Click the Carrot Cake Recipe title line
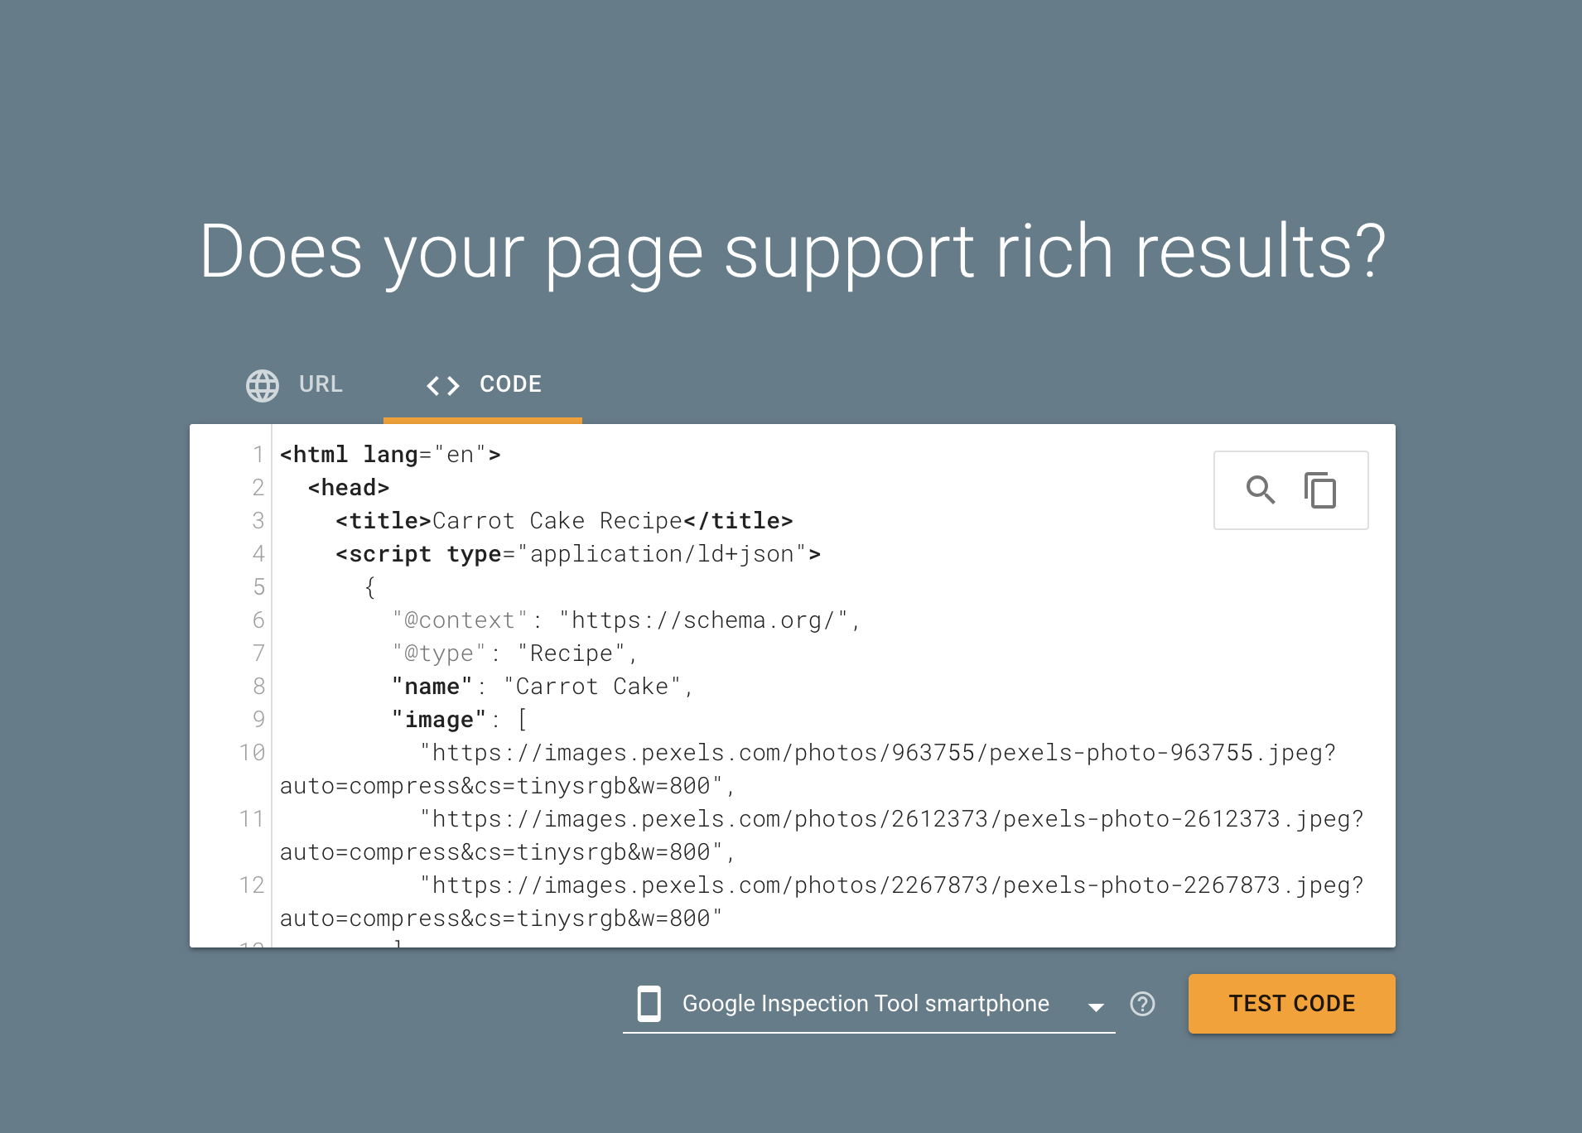Viewport: 1582px width, 1133px height. pyautogui.click(x=563, y=521)
